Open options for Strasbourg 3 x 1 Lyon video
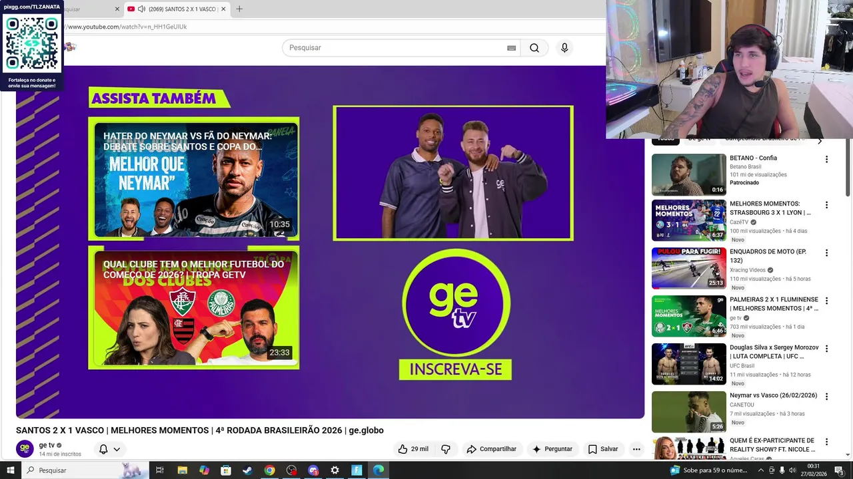The width and height of the screenshot is (853, 479). (826, 205)
